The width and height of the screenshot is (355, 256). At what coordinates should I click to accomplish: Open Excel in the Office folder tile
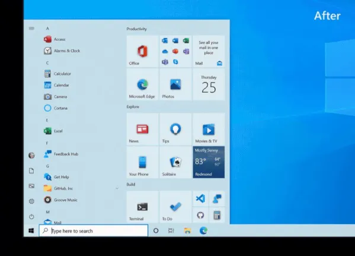186,40
